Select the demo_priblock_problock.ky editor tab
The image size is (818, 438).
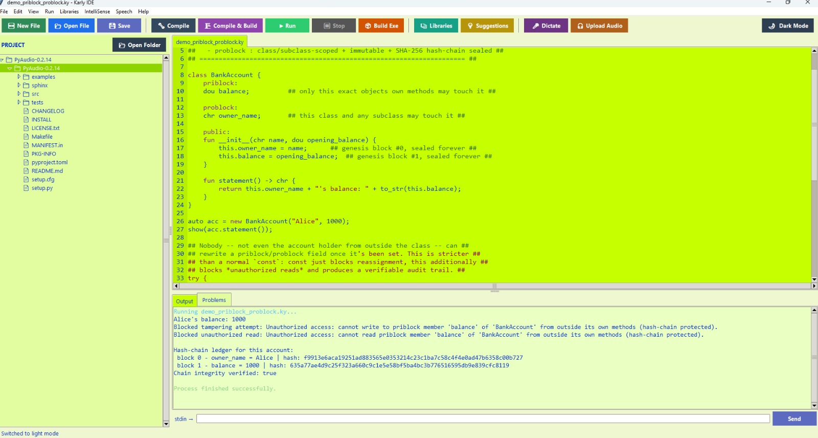[x=210, y=42]
